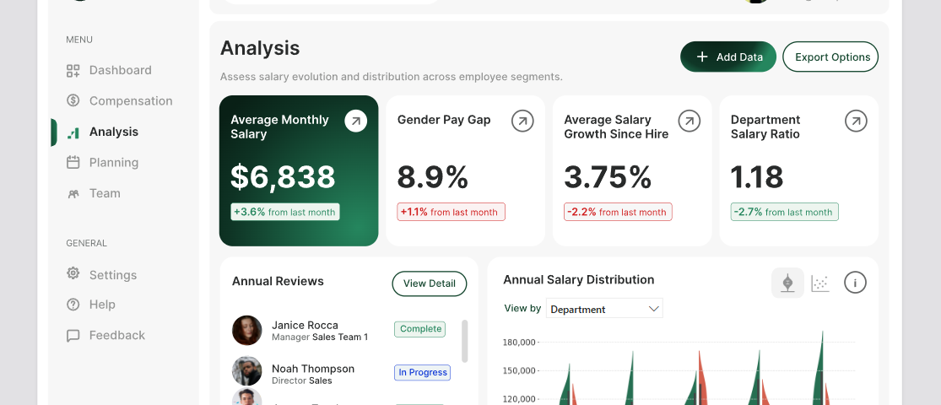The image size is (941, 405).
Task: Open Department Salary Ratio card arrow icon
Action: point(856,121)
